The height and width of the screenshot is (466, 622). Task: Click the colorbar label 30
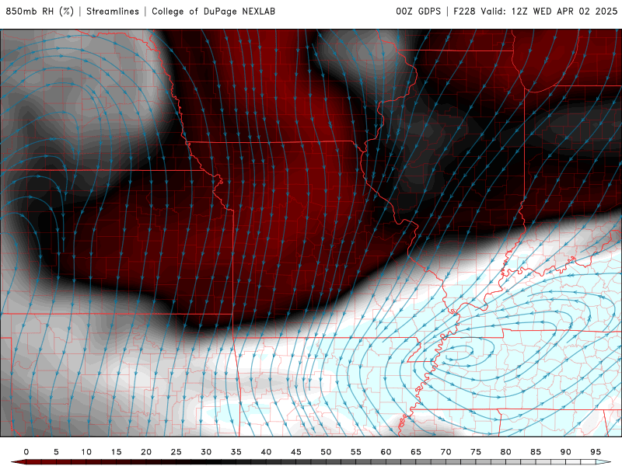206,452
